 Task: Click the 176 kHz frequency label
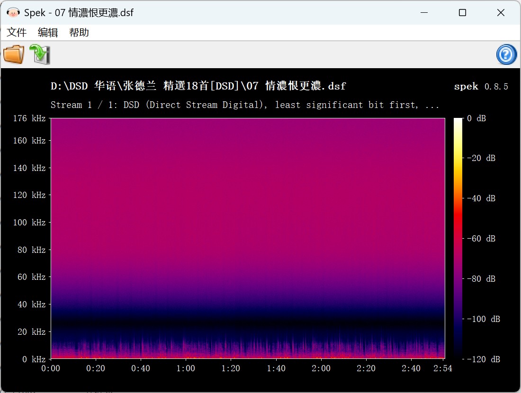click(x=29, y=118)
